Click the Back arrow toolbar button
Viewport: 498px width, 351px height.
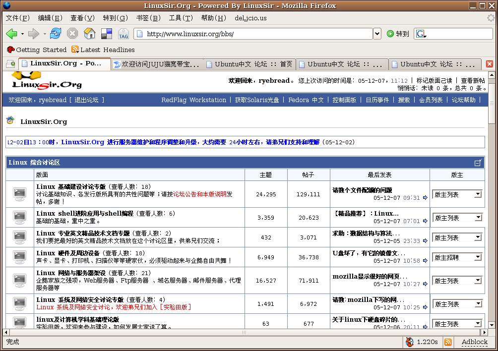pos(11,34)
